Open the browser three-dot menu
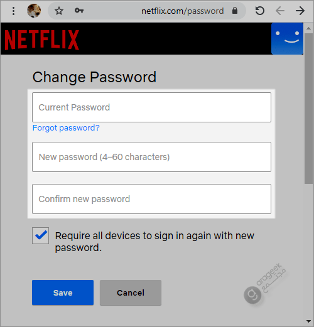The image size is (314, 327). 13,11
